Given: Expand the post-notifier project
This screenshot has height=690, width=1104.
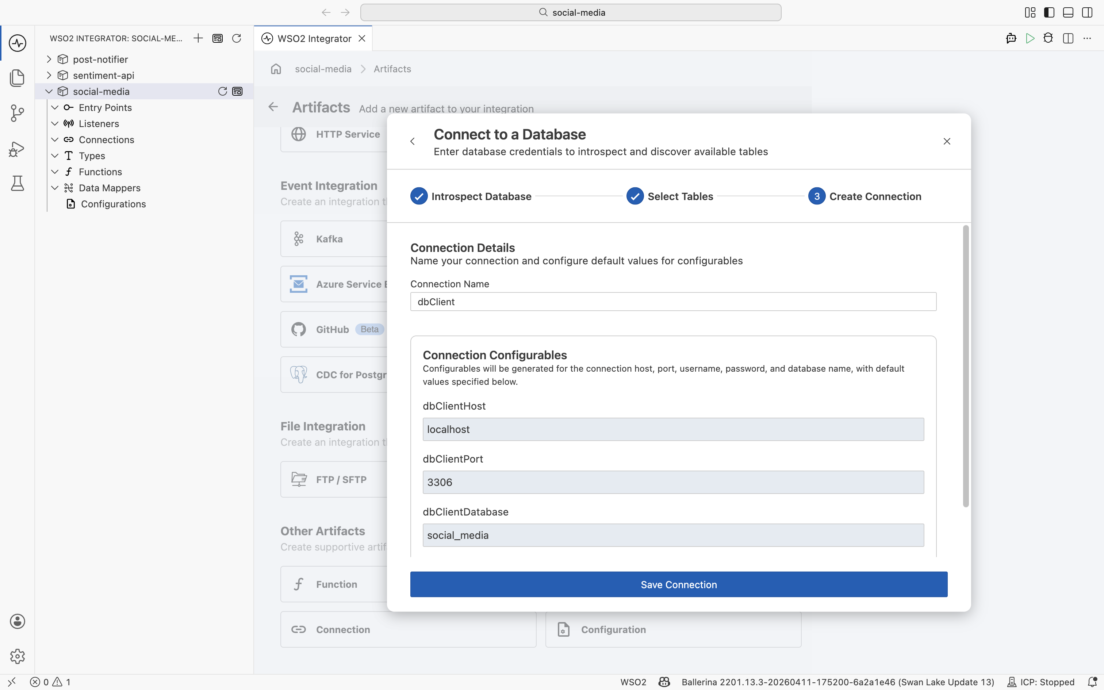Looking at the screenshot, I should click(x=49, y=59).
